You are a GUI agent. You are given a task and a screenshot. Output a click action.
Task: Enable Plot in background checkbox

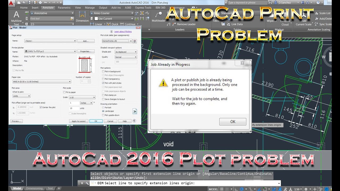pos(103,71)
